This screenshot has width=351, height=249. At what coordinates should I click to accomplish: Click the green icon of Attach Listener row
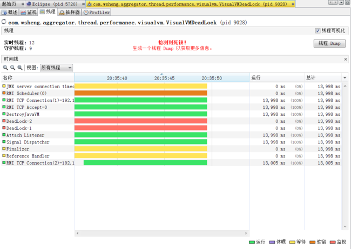coord(4,135)
